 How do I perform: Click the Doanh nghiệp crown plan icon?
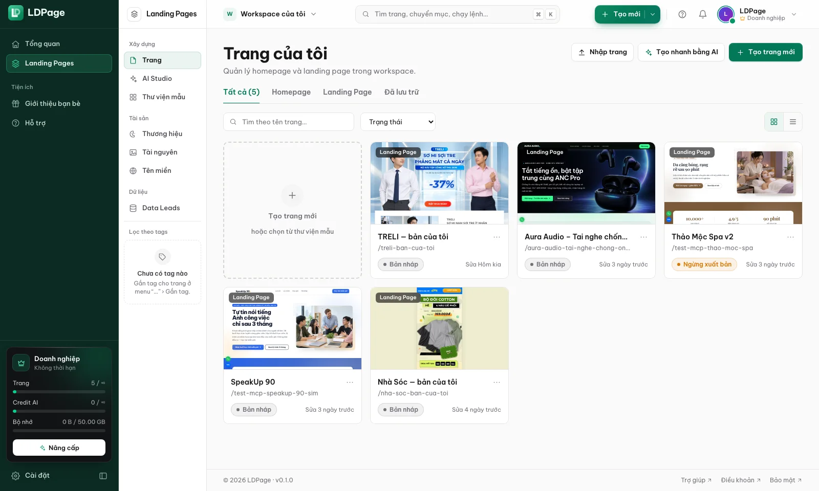[21, 363]
